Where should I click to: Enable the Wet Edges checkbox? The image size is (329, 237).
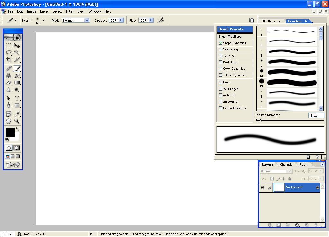[x=220, y=89]
